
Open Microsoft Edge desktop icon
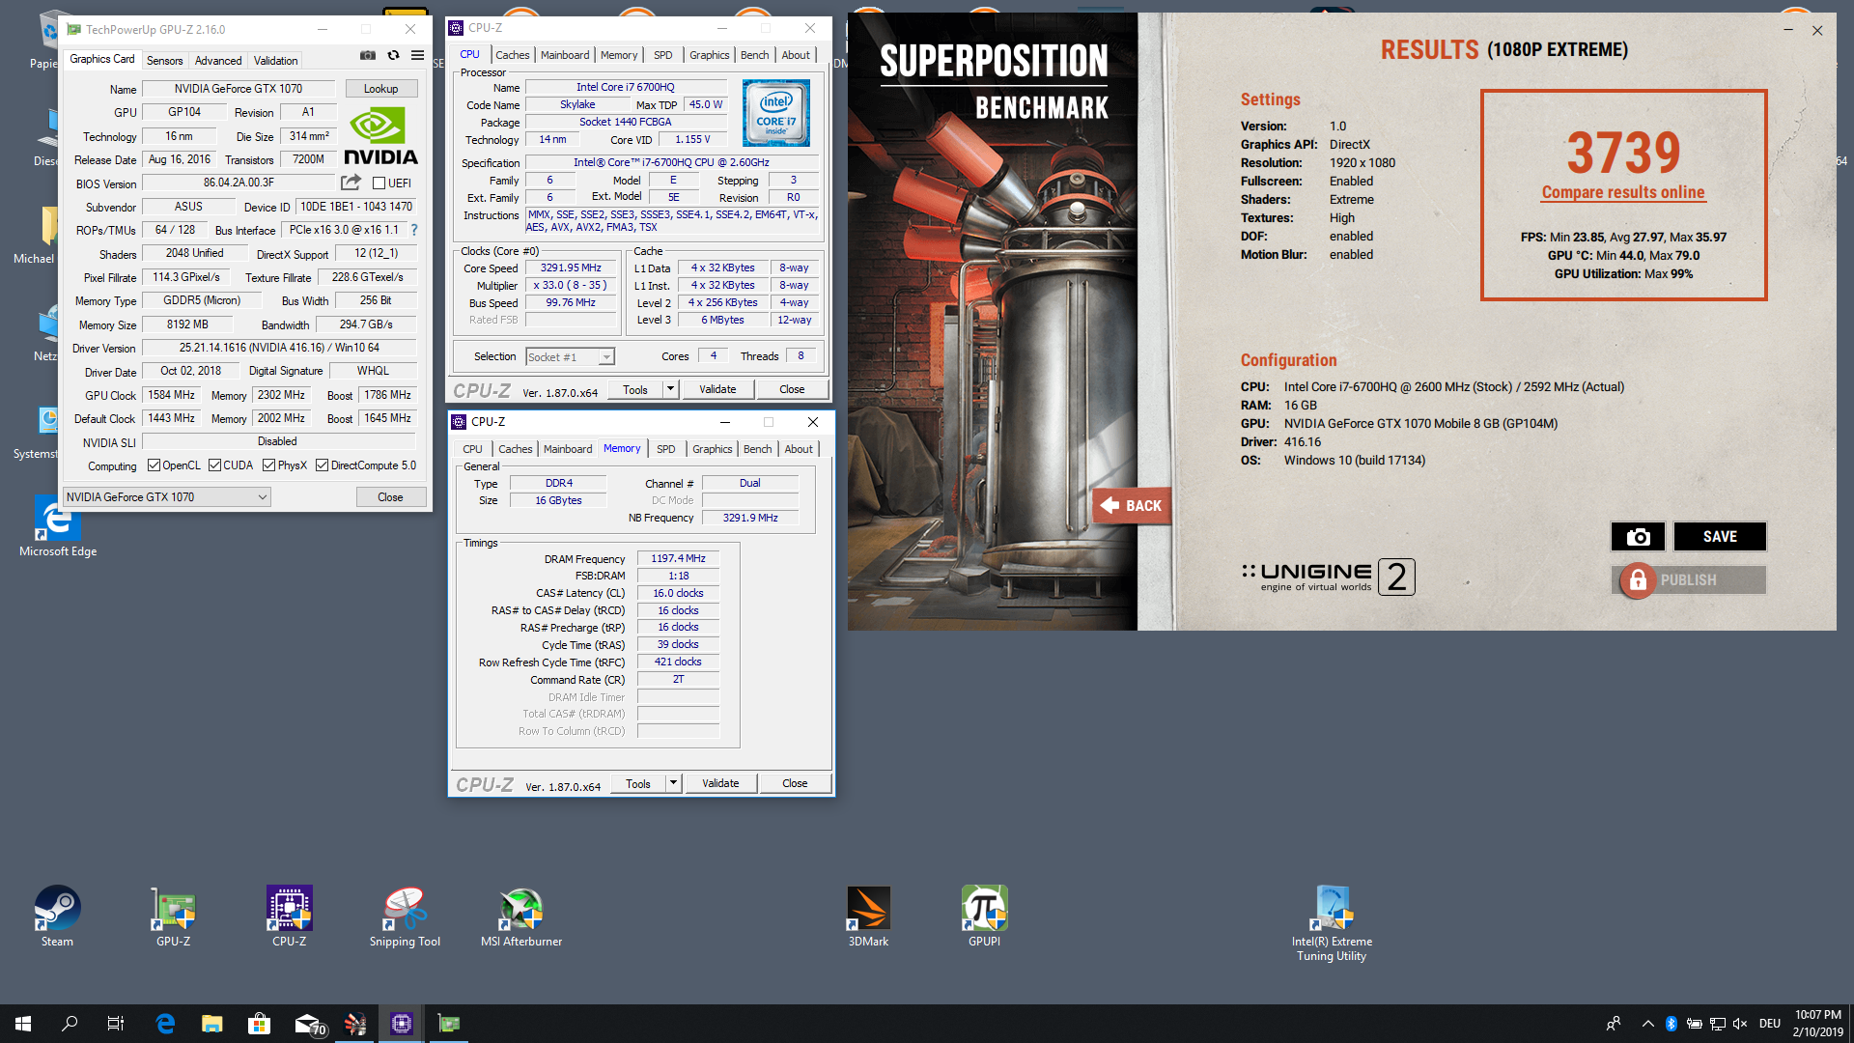[58, 526]
